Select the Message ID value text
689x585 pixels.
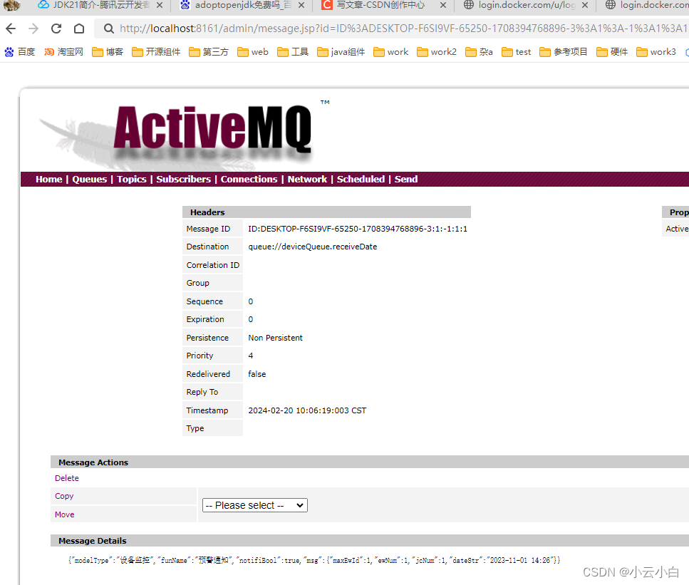click(358, 229)
